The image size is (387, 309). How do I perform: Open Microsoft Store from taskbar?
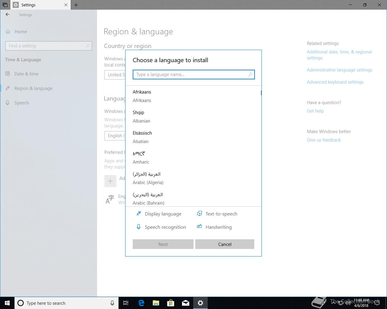pos(171,303)
